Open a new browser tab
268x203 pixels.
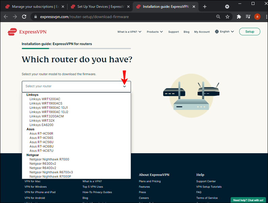(205, 6)
